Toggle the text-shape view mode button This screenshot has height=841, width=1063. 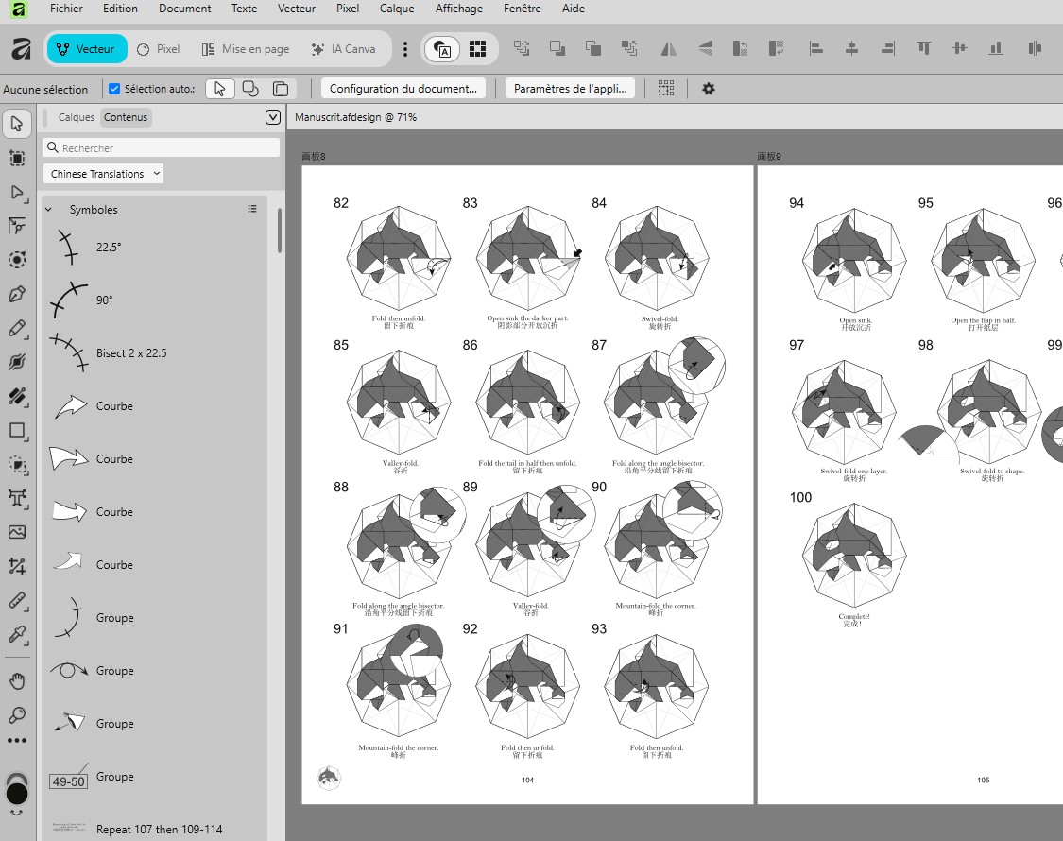[442, 49]
